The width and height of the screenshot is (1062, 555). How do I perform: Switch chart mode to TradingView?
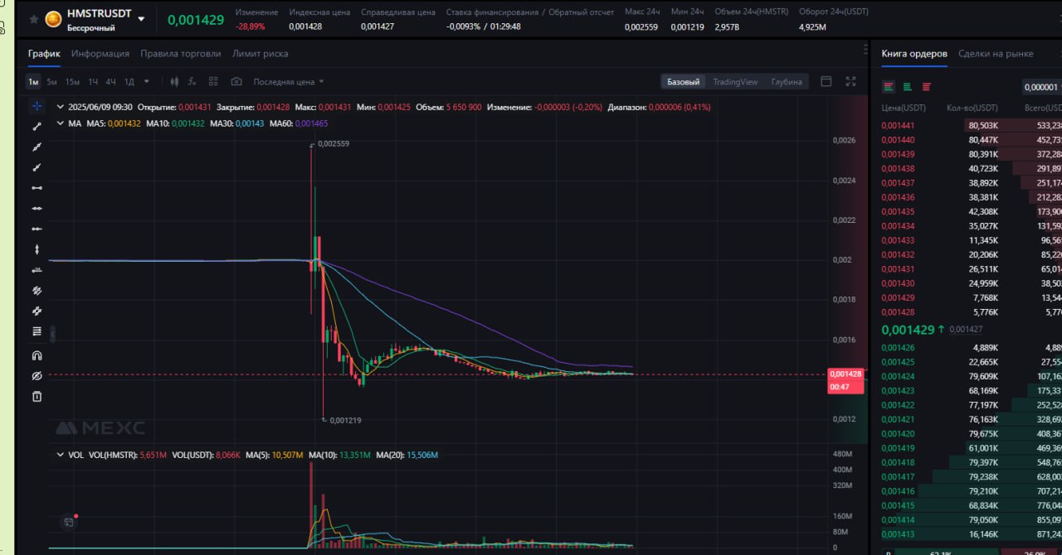click(x=735, y=82)
